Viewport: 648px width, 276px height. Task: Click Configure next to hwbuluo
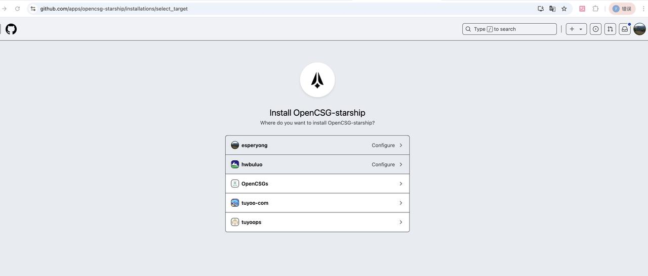[x=383, y=165]
